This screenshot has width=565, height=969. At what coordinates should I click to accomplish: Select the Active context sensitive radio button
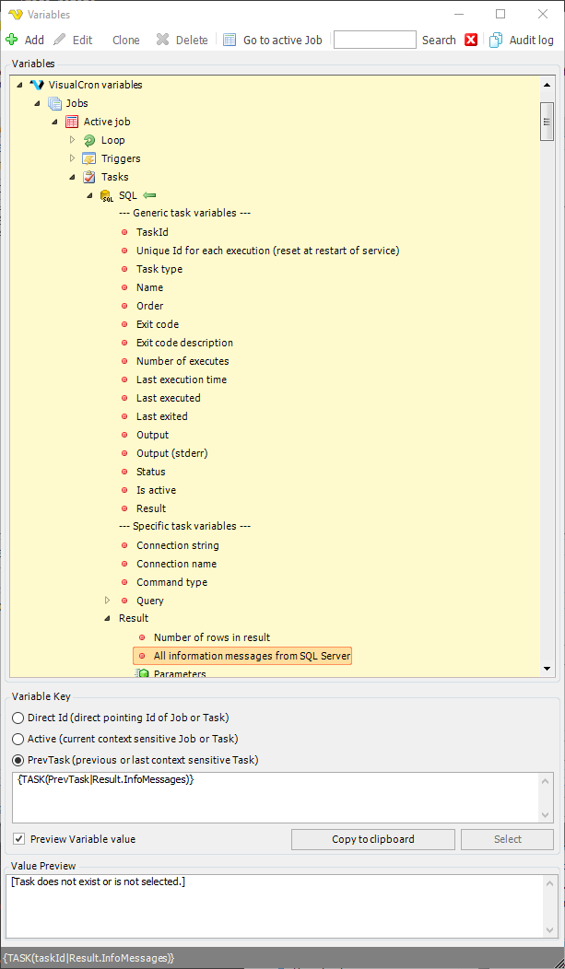point(18,739)
